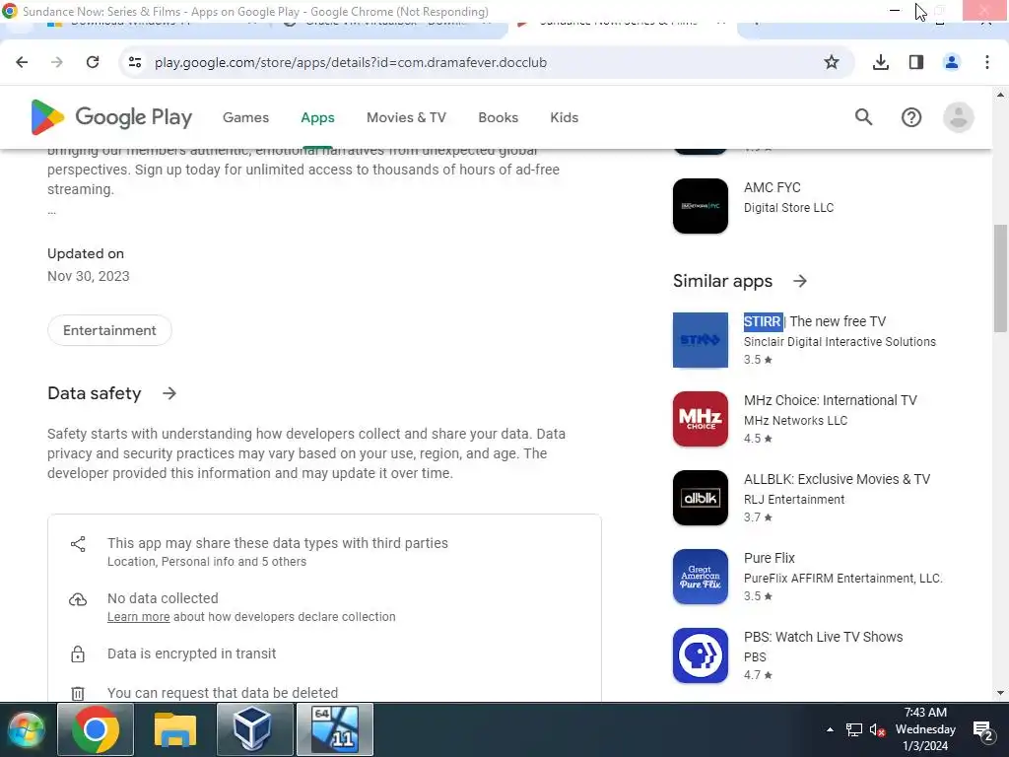
Task: Click the taskbar clock and date
Action: (925, 729)
